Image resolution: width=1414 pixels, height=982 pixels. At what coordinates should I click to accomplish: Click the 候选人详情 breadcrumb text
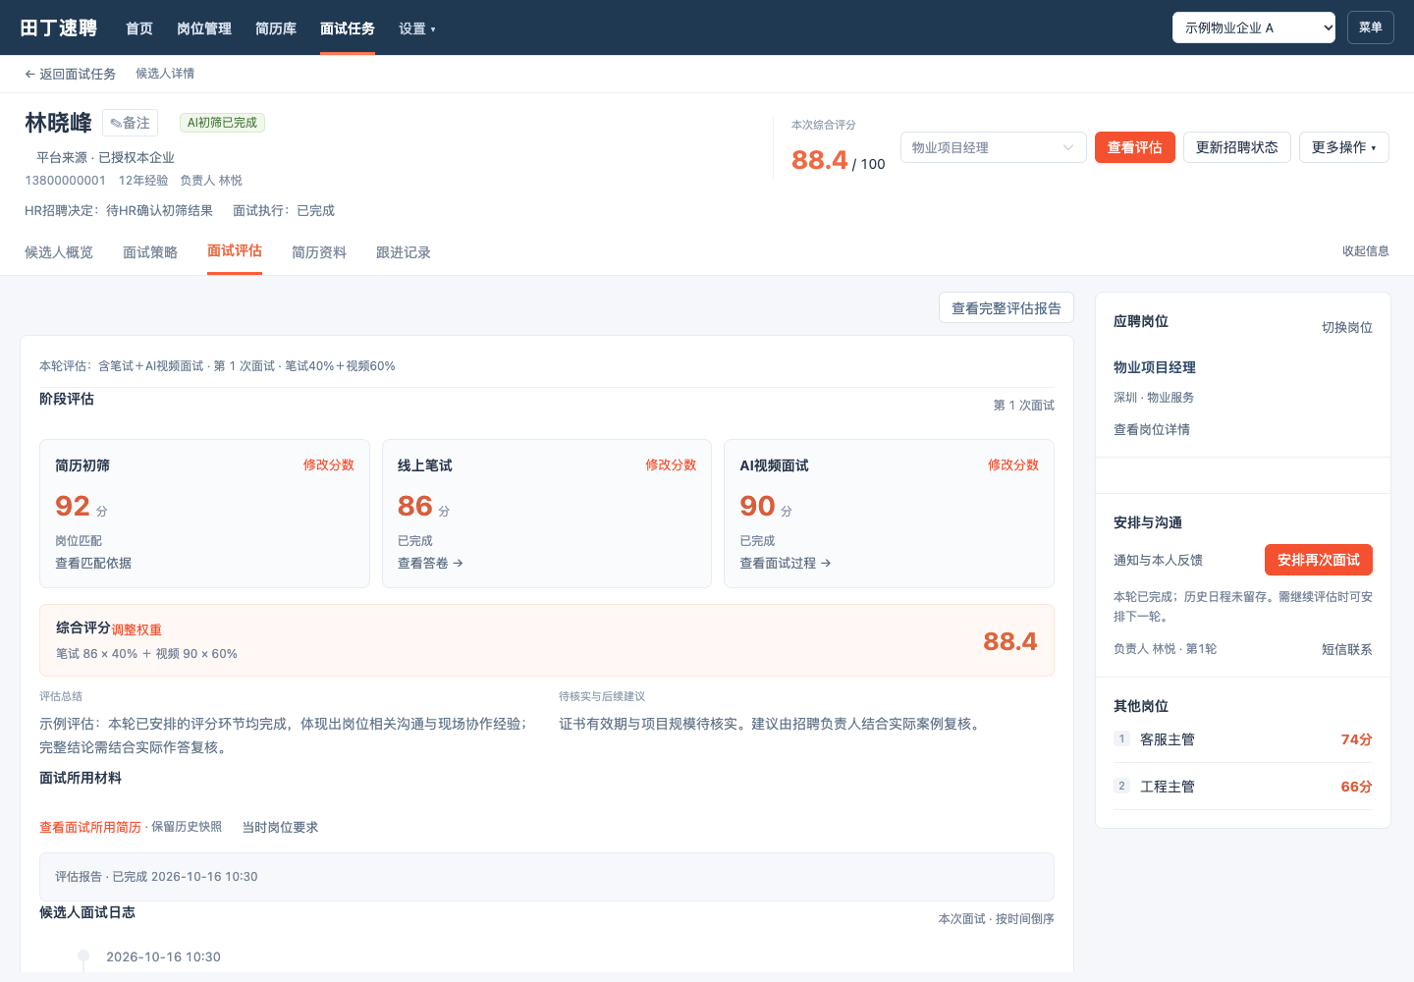[165, 74]
